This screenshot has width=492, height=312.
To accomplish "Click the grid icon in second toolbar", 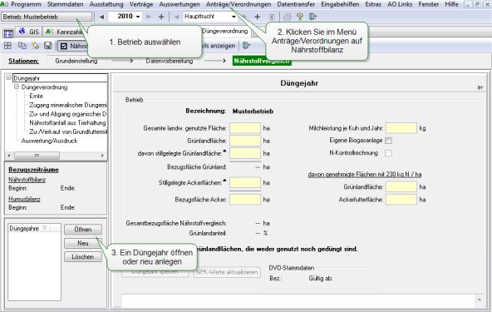I will click(7, 46).
